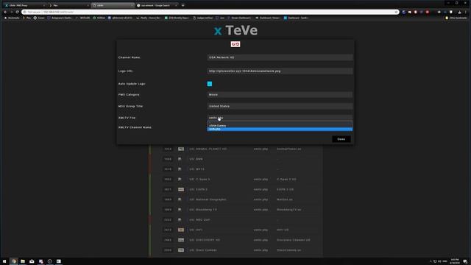Edit the Logo URL field
The height and width of the screenshot is (265, 471).
(x=280, y=71)
